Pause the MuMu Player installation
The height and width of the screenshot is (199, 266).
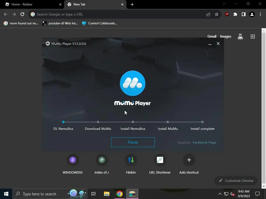tap(133, 142)
